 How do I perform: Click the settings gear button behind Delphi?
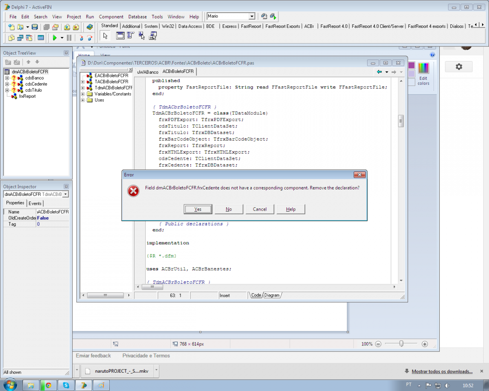pyautogui.click(x=459, y=67)
